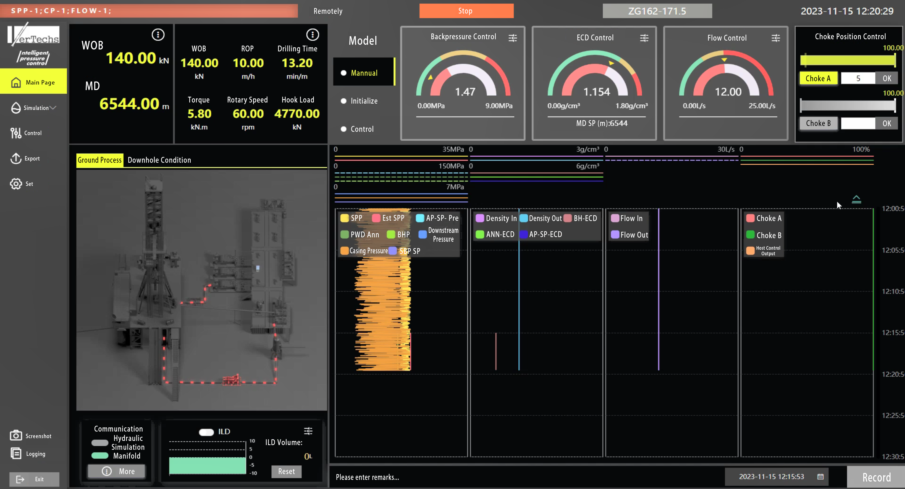Open the WOB panel info icon
The height and width of the screenshot is (489, 905).
(x=158, y=35)
